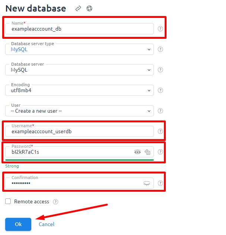The width and height of the screenshot is (226, 235).
Task: Open the User selection dropdown
Action: click(80, 111)
